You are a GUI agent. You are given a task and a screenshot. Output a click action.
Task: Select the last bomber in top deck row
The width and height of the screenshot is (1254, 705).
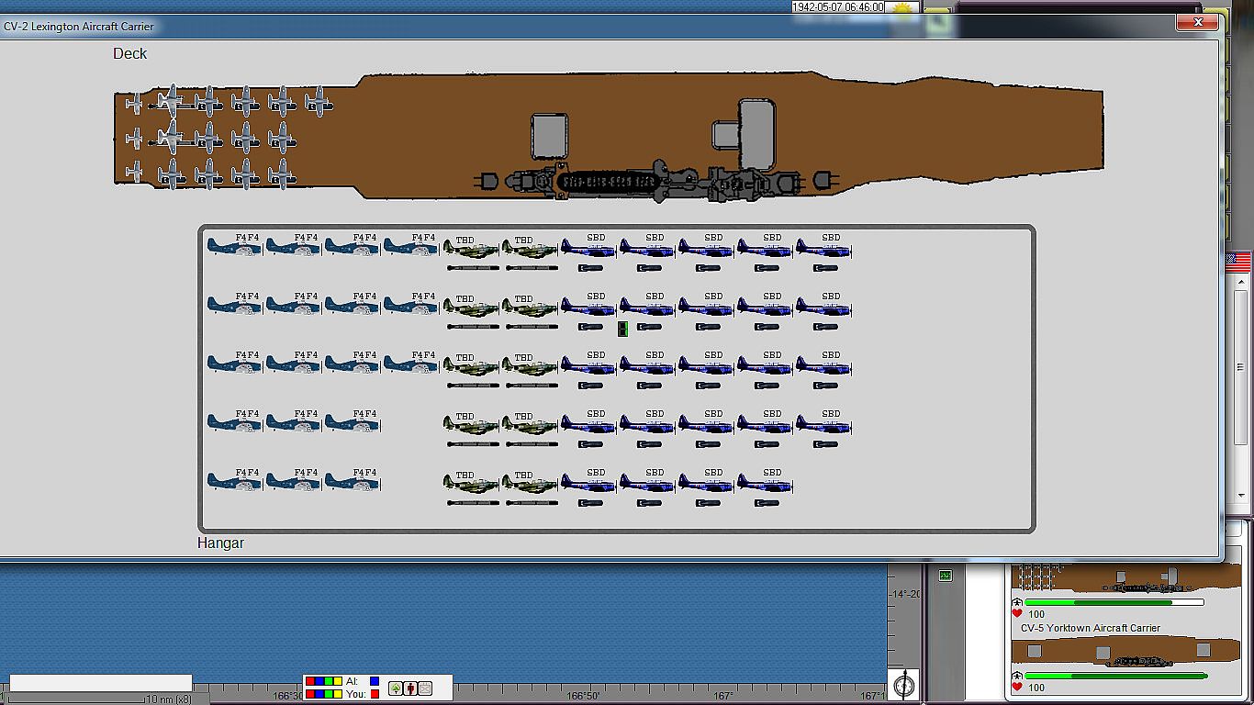[319, 101]
